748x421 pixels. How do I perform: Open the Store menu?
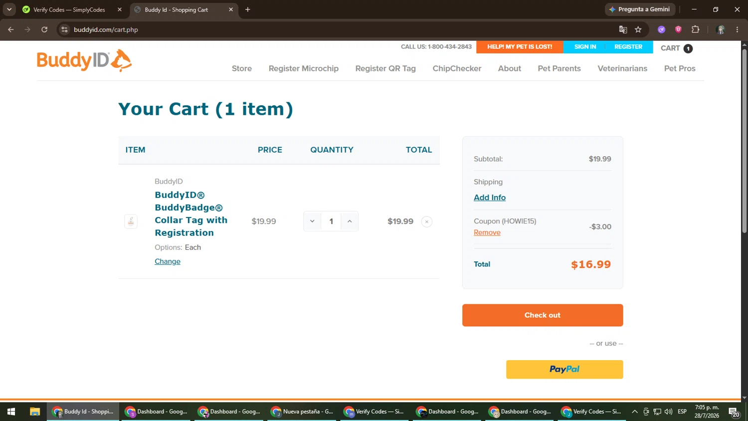coord(242,68)
